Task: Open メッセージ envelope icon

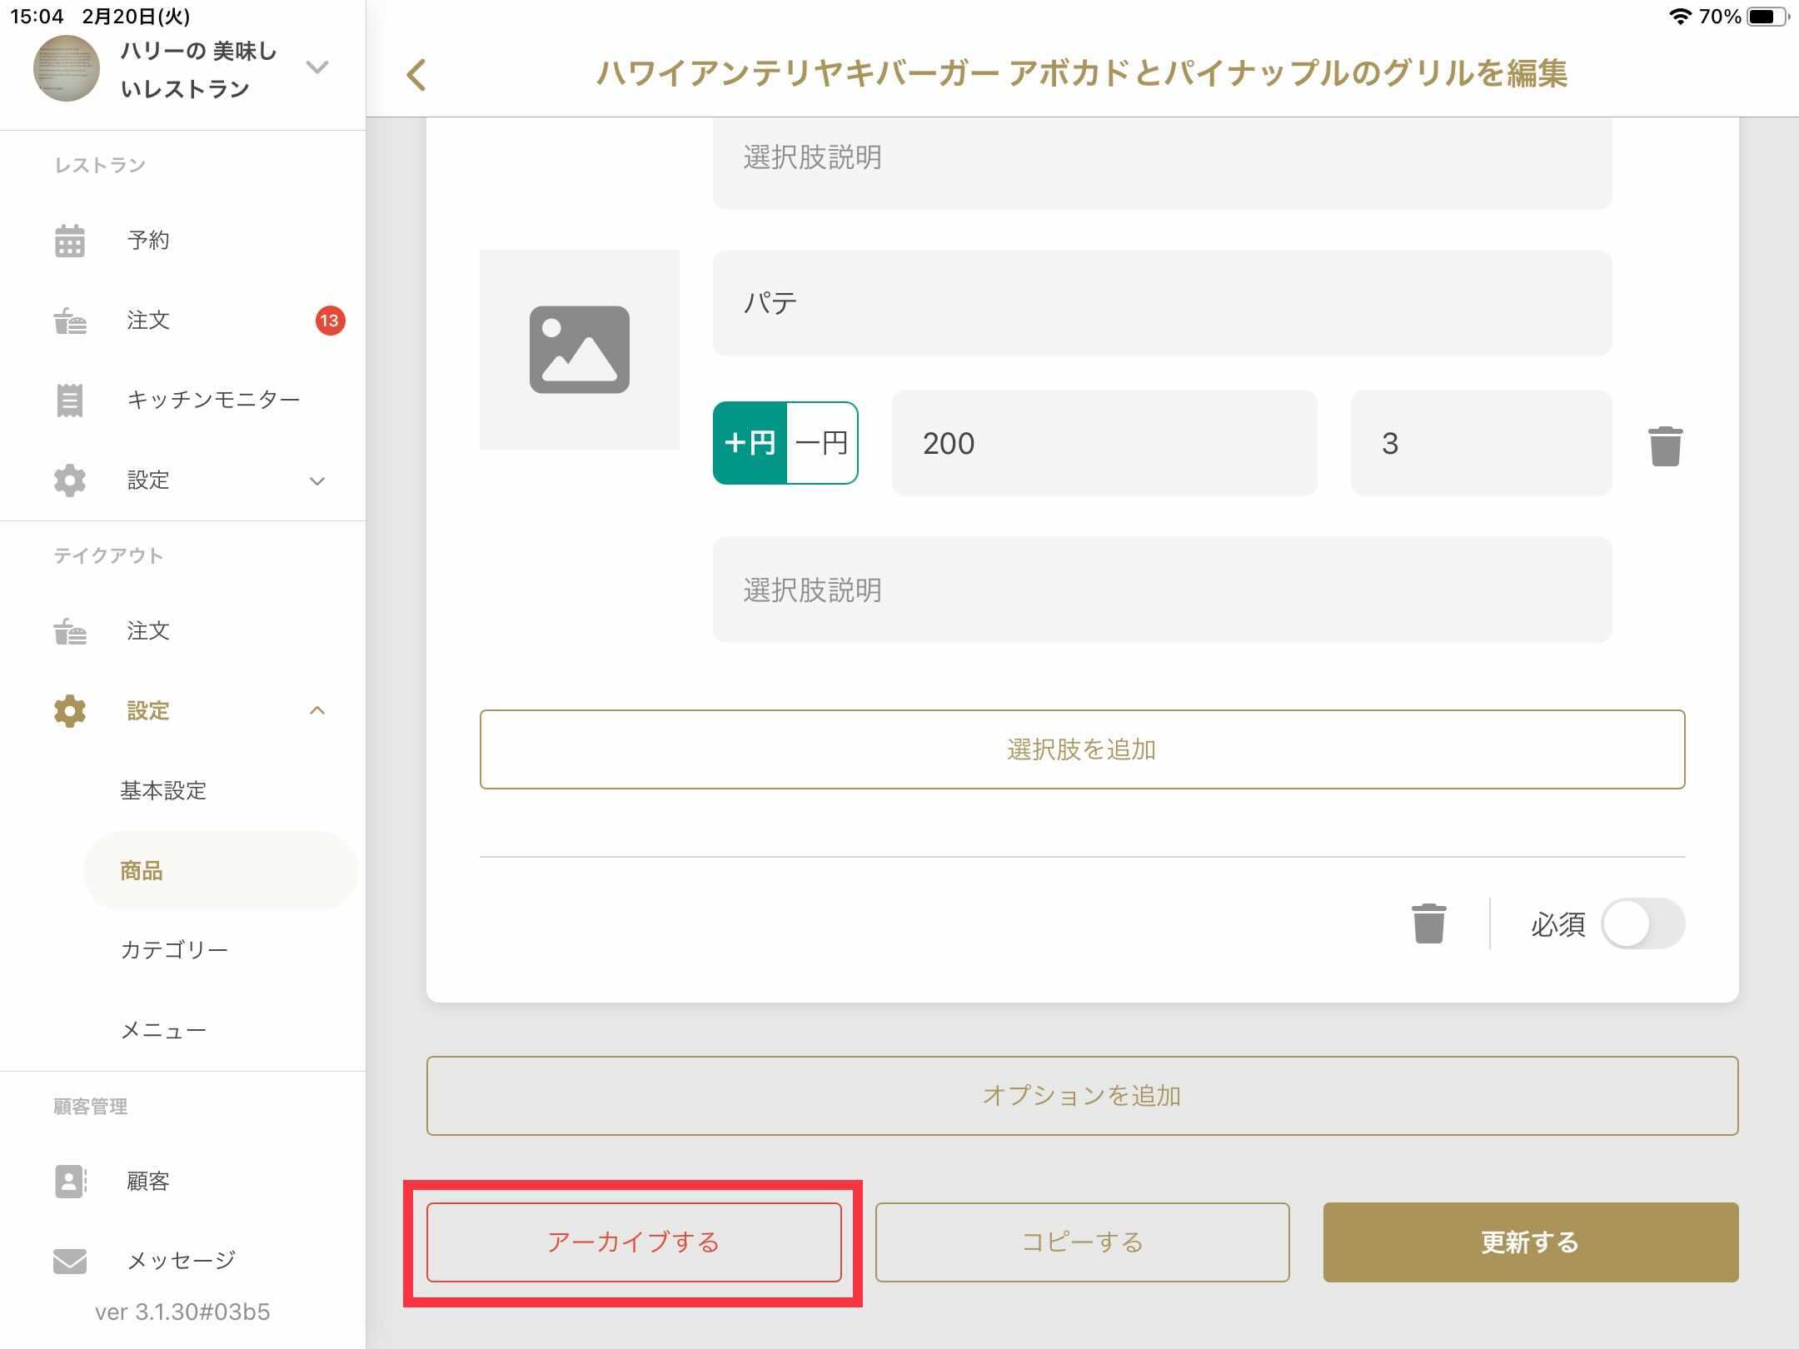Action: tap(70, 1261)
